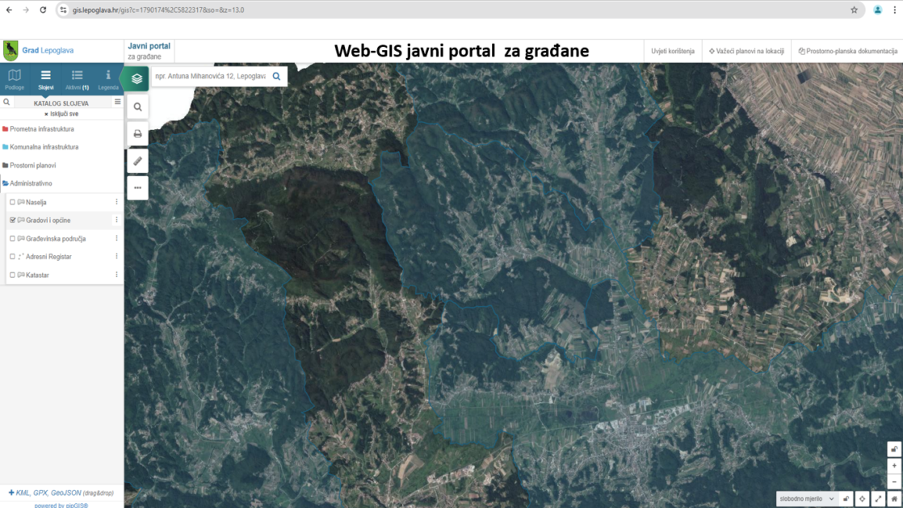This screenshot has width=903, height=508.
Task: Zoom out of the map
Action: tap(894, 481)
